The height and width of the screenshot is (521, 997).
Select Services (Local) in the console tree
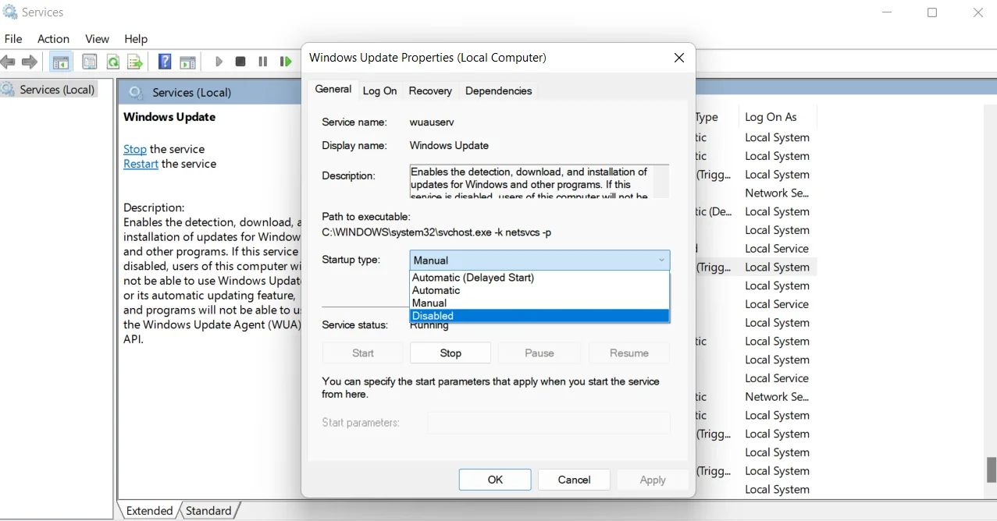57,90
